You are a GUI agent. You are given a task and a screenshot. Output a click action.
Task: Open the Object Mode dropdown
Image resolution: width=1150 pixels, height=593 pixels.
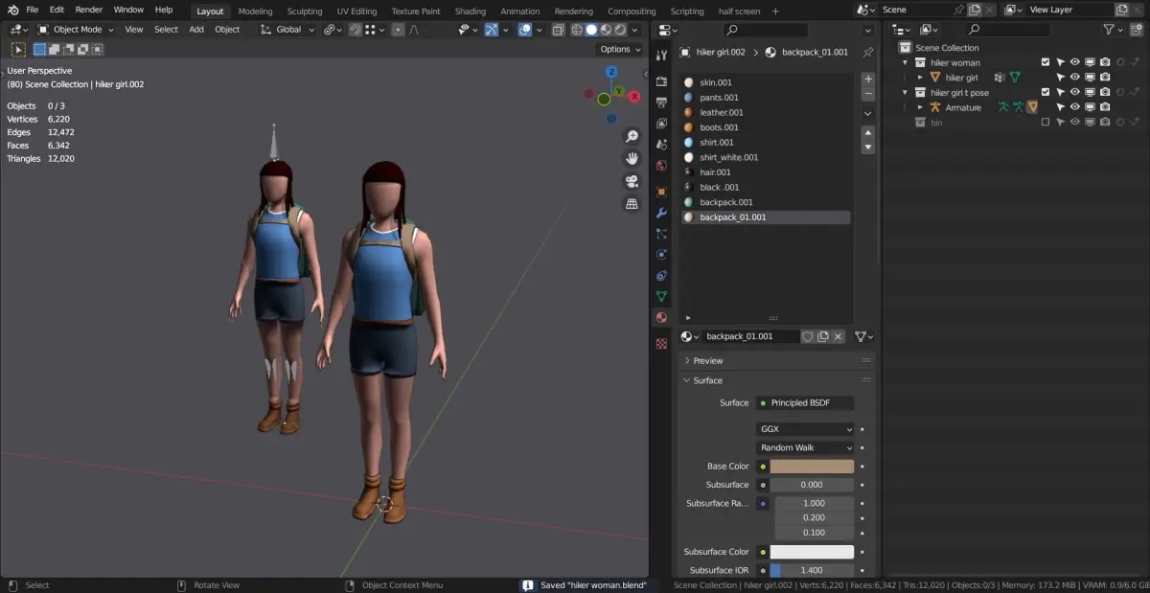(76, 30)
